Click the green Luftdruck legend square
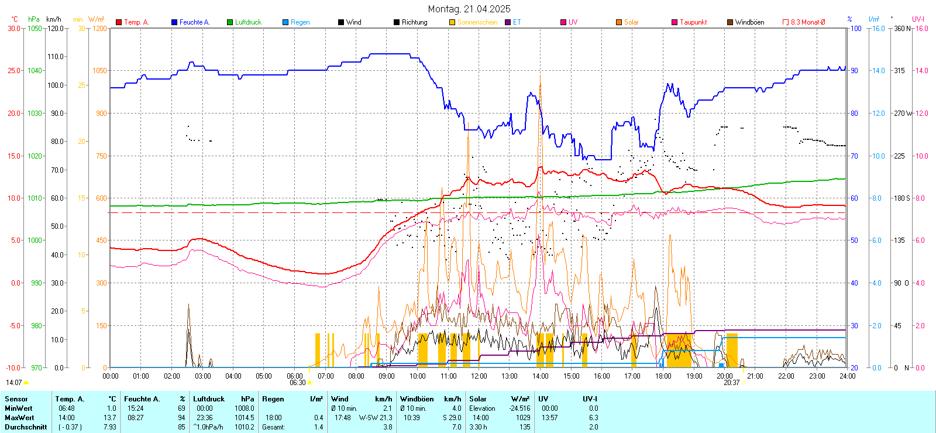 [230, 22]
